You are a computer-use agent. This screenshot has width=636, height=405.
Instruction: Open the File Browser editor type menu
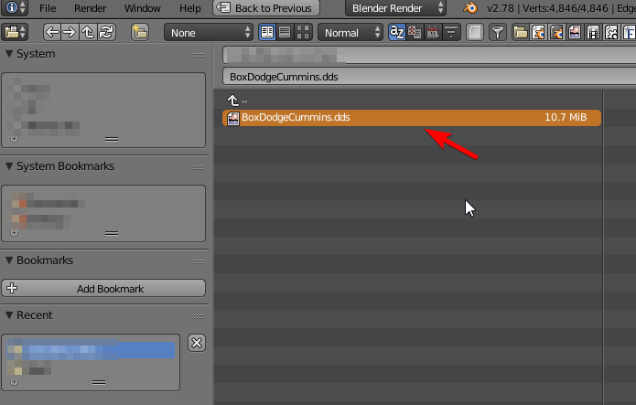point(15,32)
